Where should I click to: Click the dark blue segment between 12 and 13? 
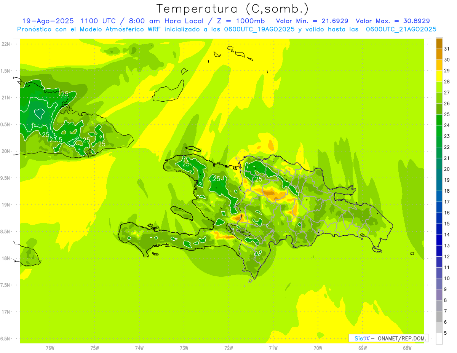point(439,251)
